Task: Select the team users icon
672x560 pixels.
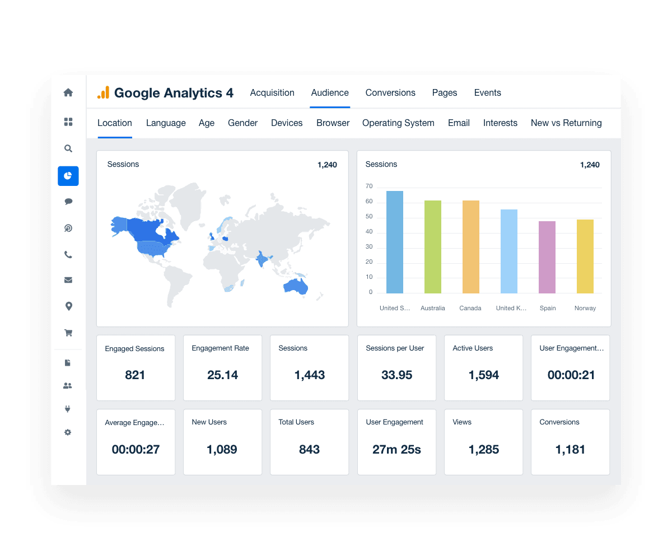Action: 68,385
